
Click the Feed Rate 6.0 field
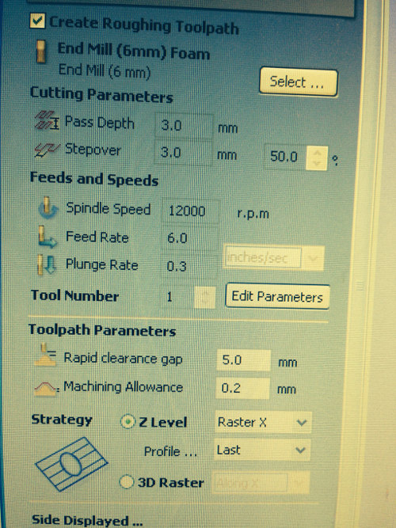pyautogui.click(x=190, y=238)
